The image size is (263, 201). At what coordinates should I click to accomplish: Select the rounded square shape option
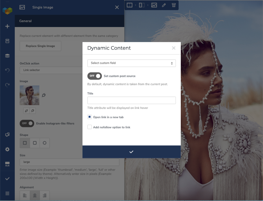[x=35, y=143]
